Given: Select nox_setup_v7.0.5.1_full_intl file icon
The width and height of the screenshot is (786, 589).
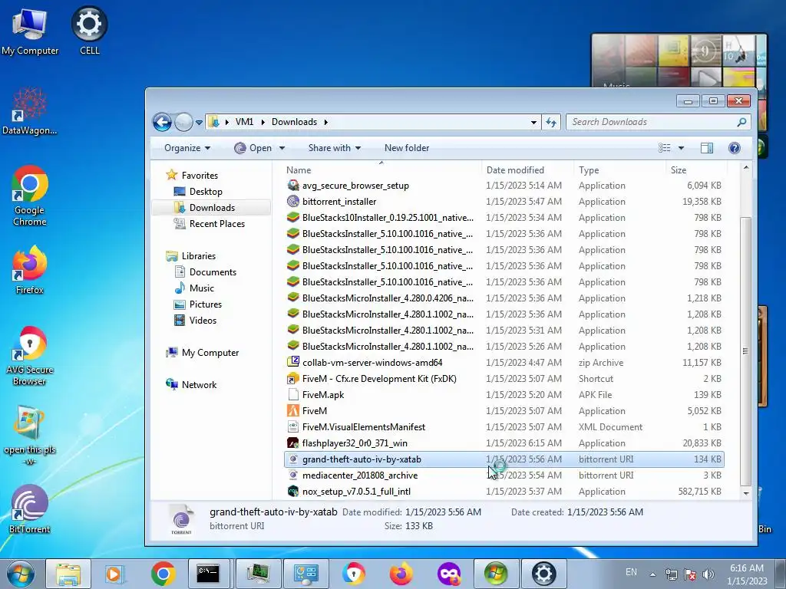Looking at the screenshot, I should coord(293,492).
